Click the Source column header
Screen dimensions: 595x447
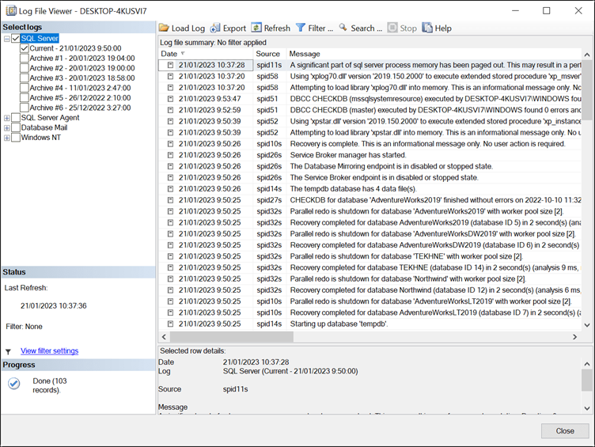click(267, 54)
